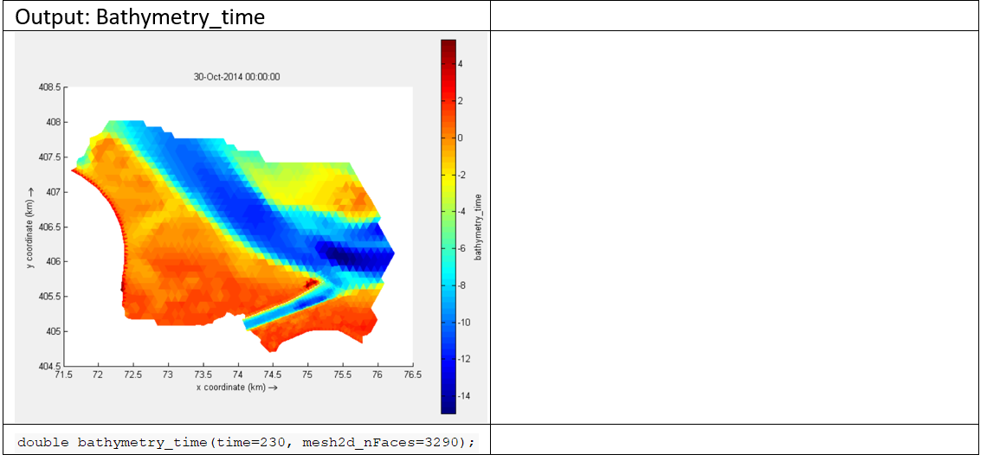
Task: Pick the dark red top of the colorbar
Action: coord(448,45)
